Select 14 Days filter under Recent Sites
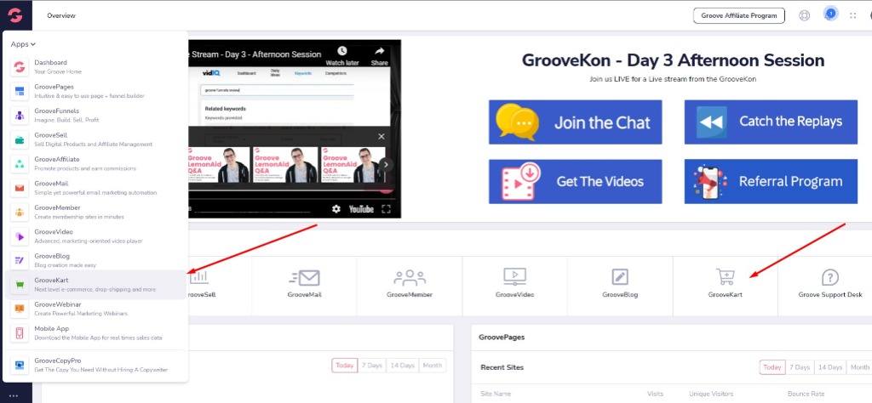Viewport: 872px width, 403px height. click(830, 367)
